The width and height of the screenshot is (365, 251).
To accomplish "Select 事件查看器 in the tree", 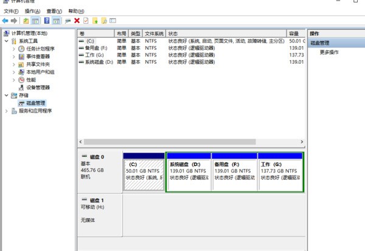I will (x=38, y=57).
